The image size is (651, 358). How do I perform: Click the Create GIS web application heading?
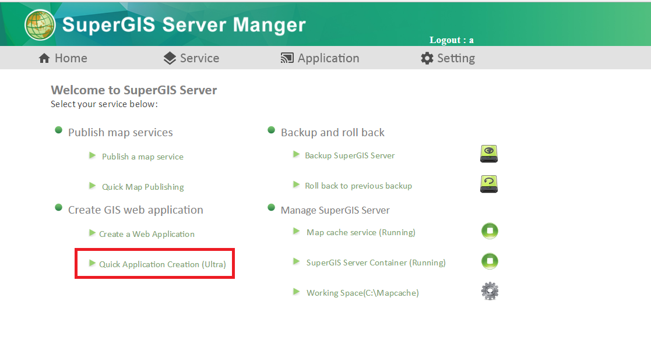[136, 210]
